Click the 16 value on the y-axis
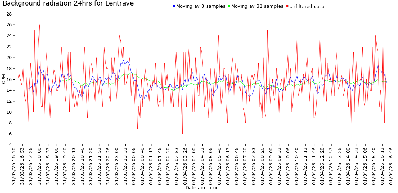The image size is (398, 193). pyautogui.click(x=9, y=79)
